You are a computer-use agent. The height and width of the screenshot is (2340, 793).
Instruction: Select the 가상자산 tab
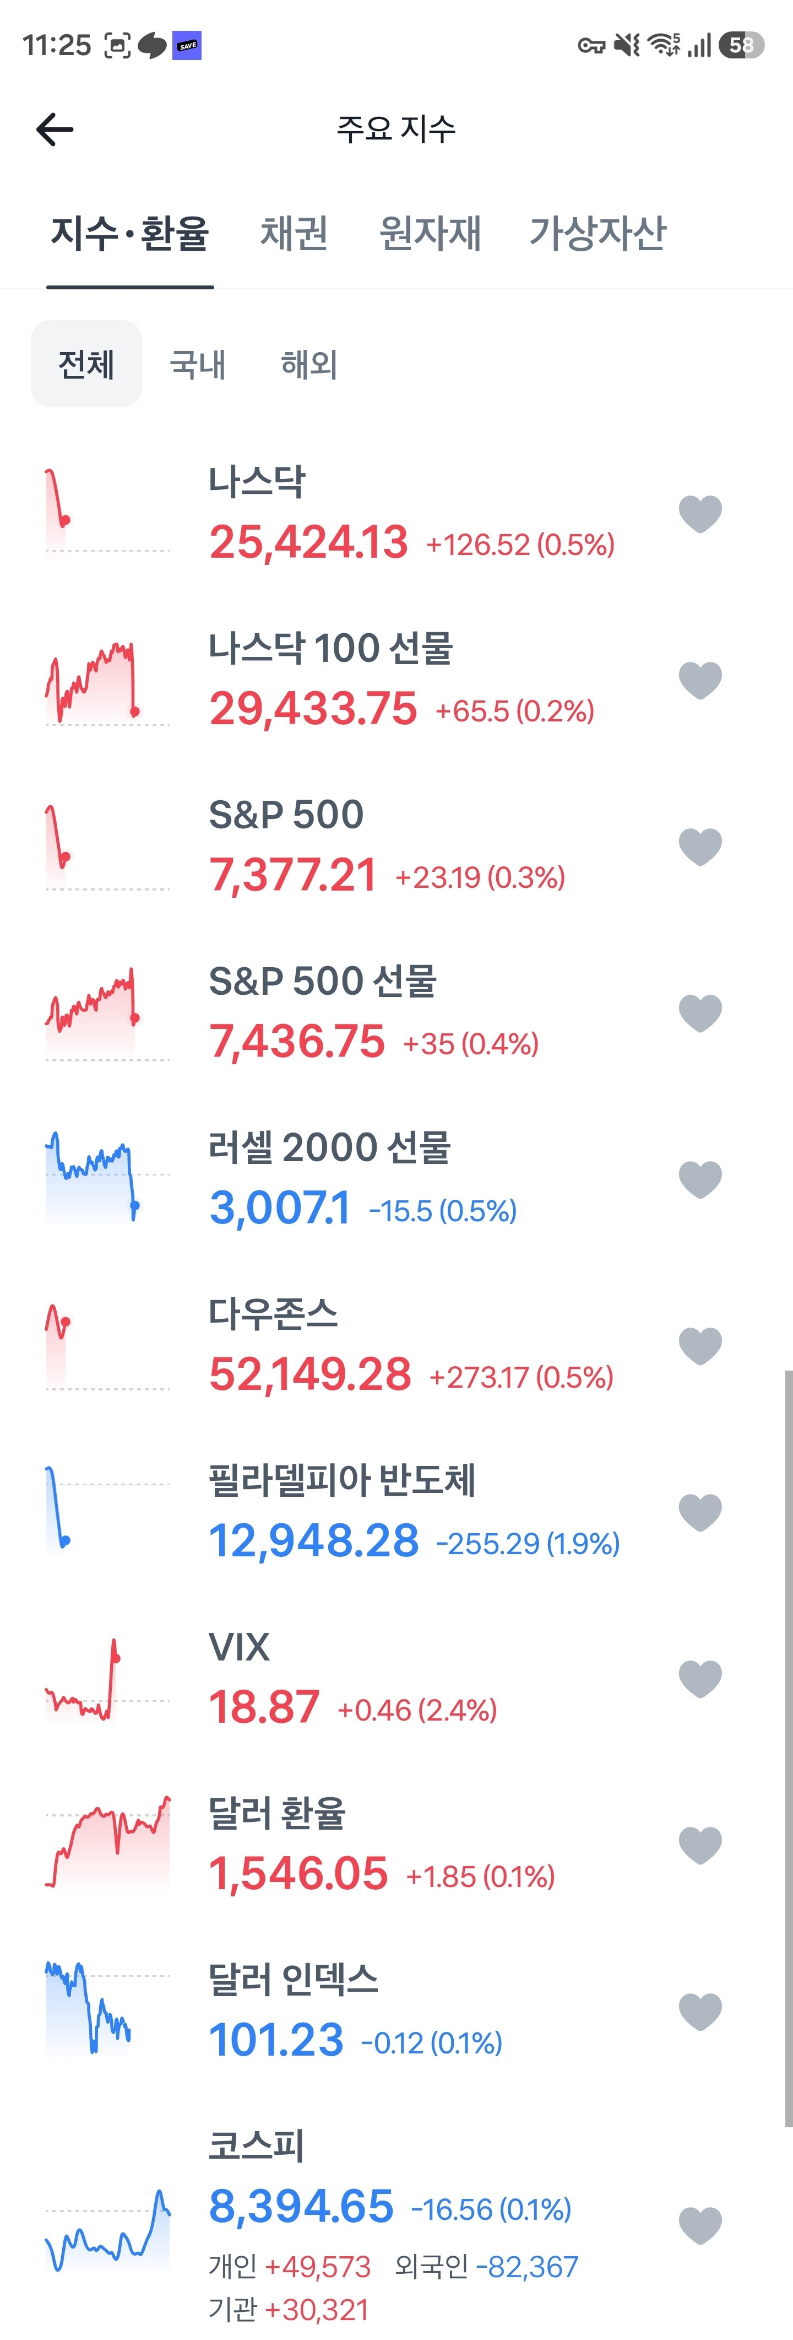click(x=598, y=233)
